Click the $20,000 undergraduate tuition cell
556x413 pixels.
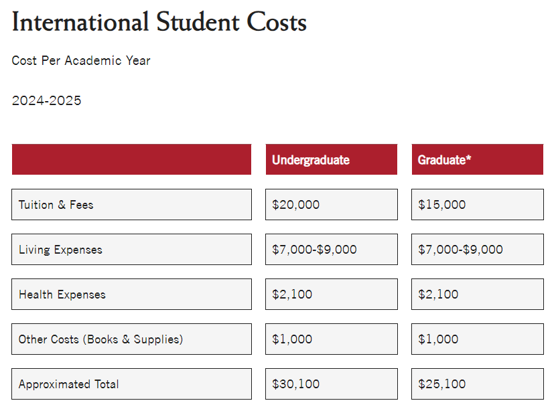coord(295,205)
